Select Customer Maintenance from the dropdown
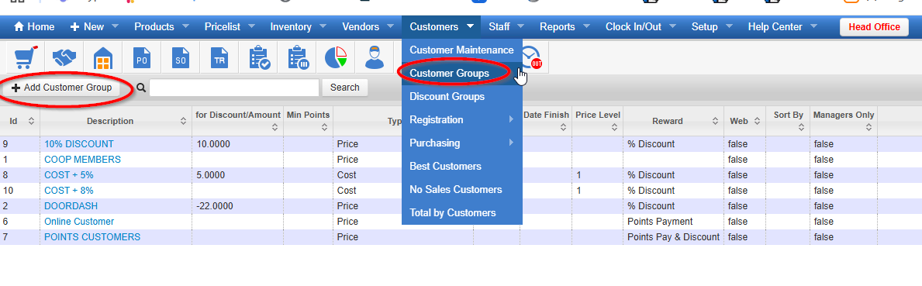Viewport: 922px width, 286px height. point(461,50)
